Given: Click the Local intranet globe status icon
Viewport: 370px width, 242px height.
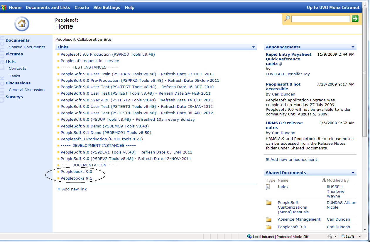Looking at the screenshot, I should point(249,236).
